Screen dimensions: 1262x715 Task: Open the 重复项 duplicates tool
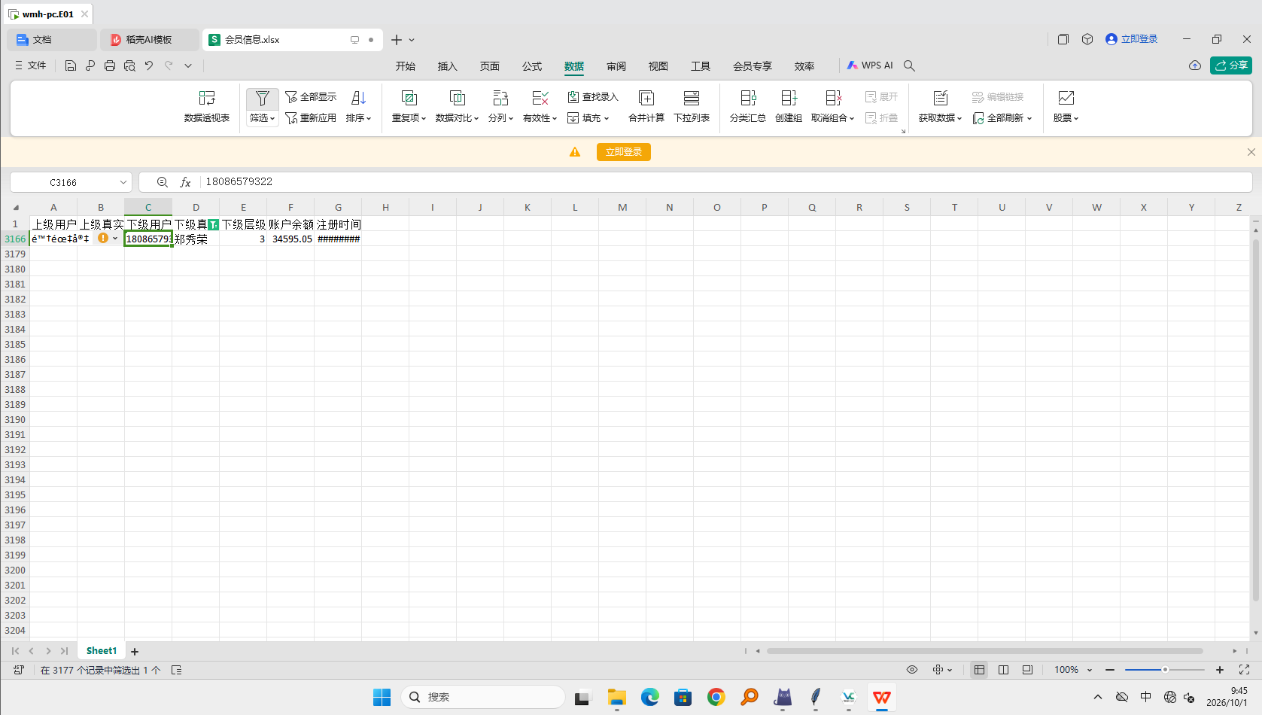tap(409, 107)
